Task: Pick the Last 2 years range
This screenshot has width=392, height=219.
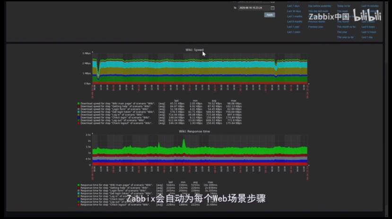Action: [294, 32]
